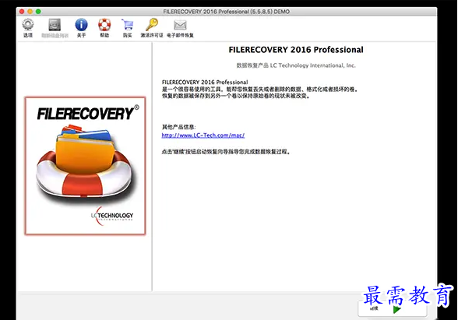
Task: Click the FILERECOVERY 2016 Professional heading
Action: coord(296,50)
